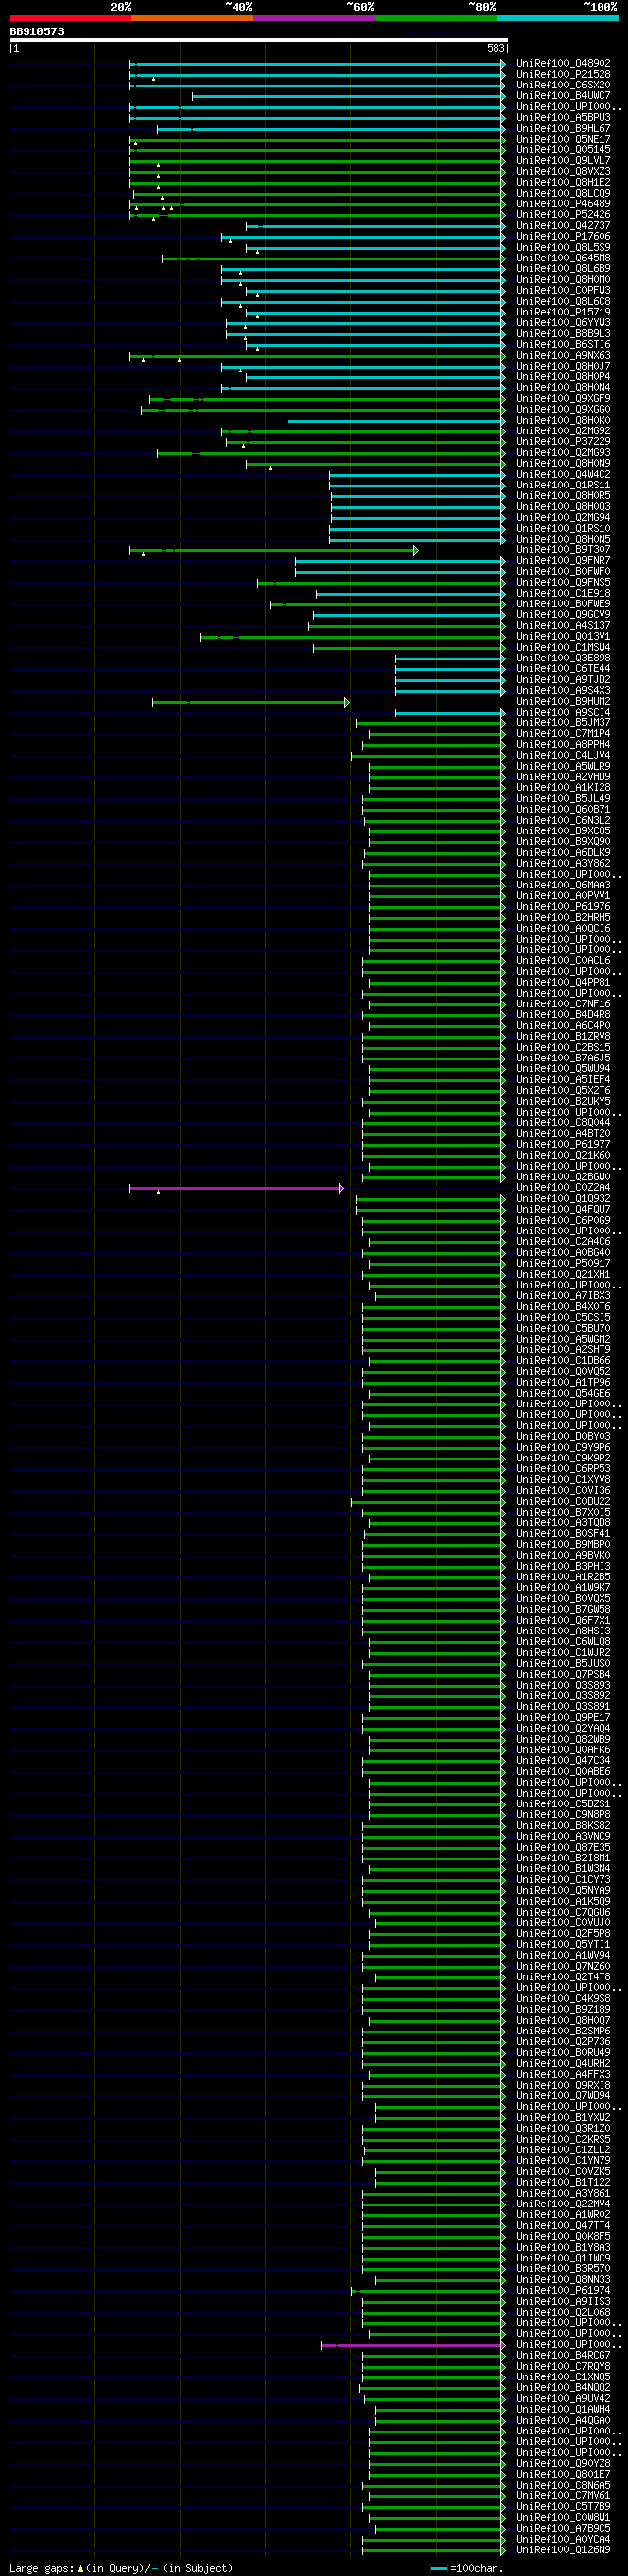Click the magenta alignment bar of UniRef100_C0Z2A4

coord(236,1189)
